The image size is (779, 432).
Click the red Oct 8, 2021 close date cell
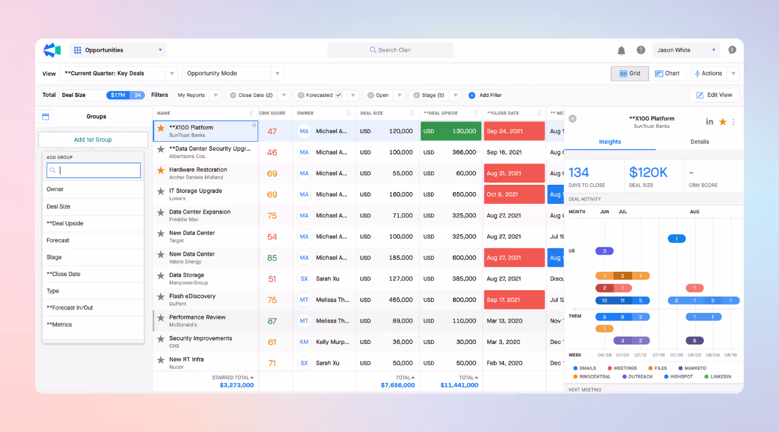click(514, 194)
